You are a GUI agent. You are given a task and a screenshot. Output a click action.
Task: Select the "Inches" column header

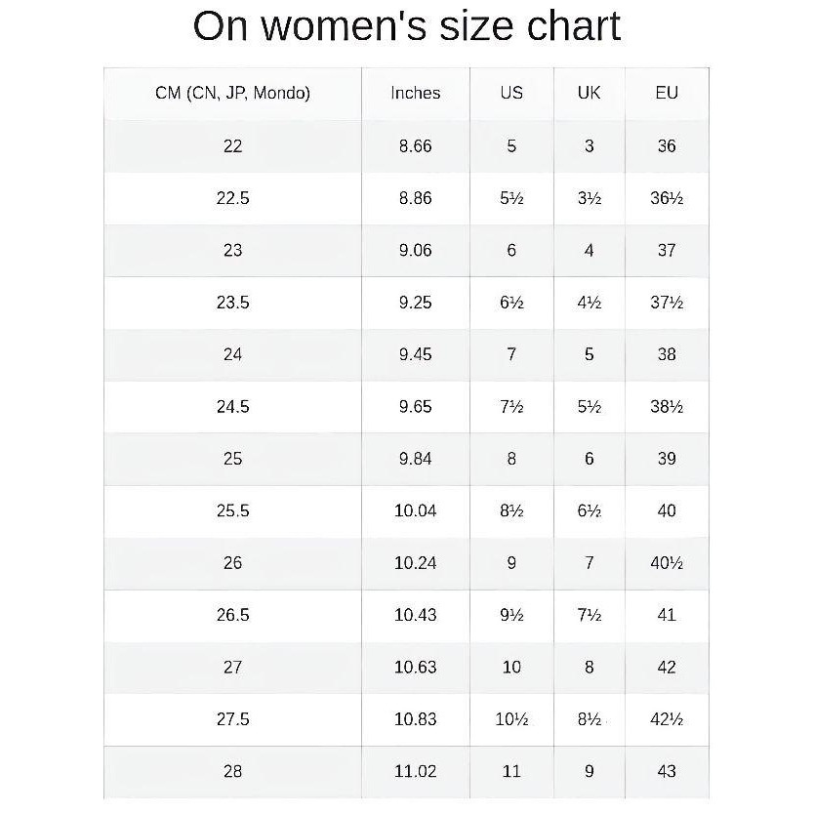pyautogui.click(x=415, y=94)
